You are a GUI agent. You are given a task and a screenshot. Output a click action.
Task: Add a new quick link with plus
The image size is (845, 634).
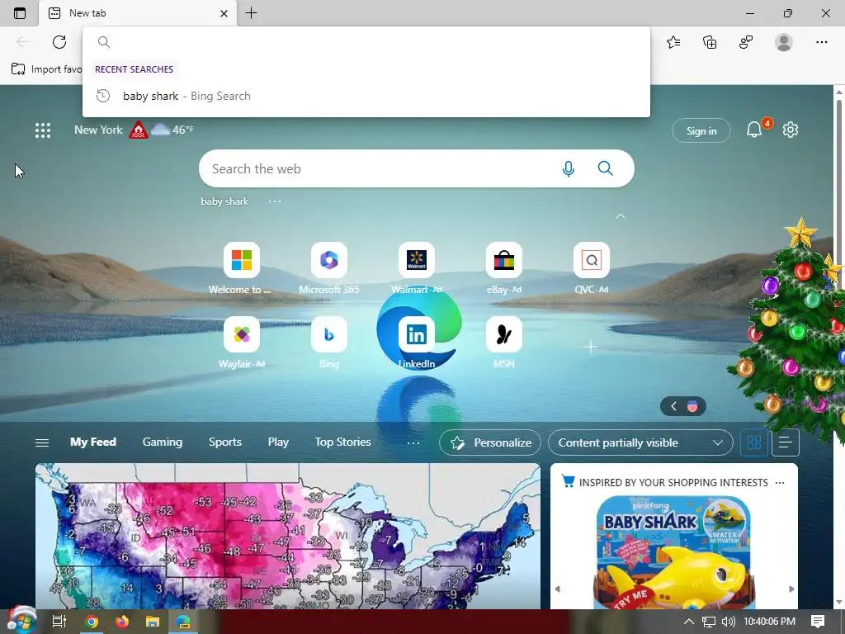click(591, 346)
